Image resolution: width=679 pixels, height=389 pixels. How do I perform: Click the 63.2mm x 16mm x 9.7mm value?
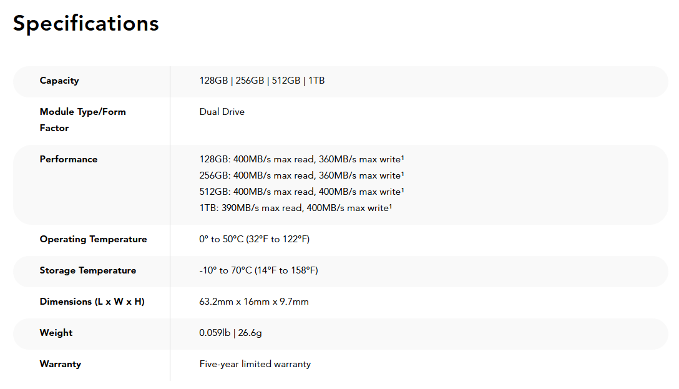(254, 302)
